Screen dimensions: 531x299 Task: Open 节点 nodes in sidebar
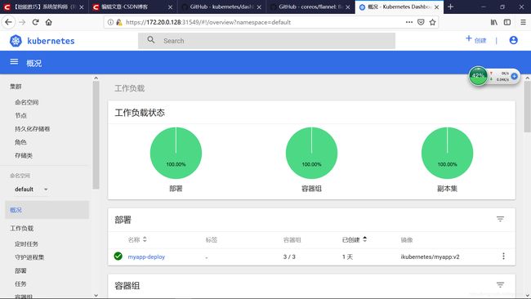(20, 115)
